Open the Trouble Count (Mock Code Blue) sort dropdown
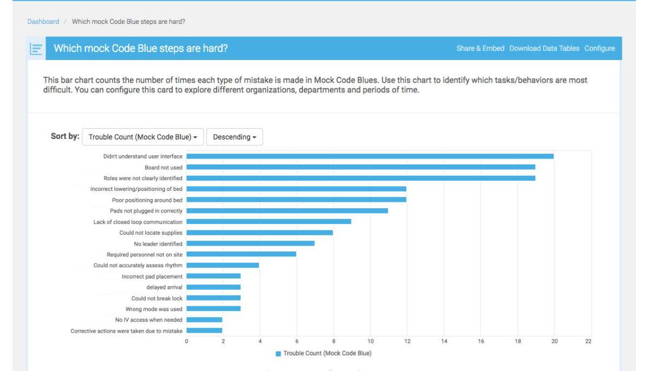 [x=143, y=137]
